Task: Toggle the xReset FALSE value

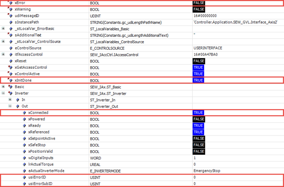Action: pyautogui.click(x=198, y=61)
